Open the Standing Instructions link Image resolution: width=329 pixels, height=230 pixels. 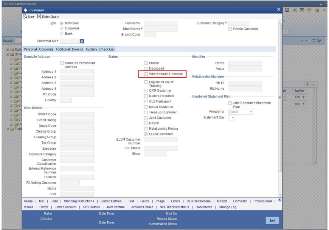click(x=79, y=201)
